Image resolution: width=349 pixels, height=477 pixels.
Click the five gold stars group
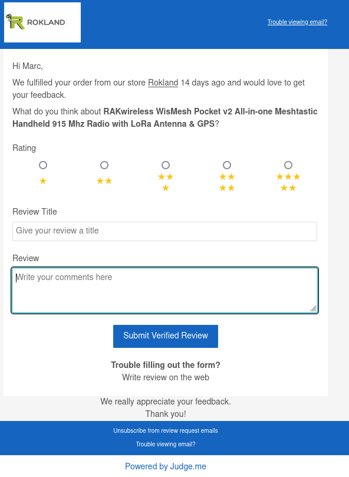click(x=288, y=182)
